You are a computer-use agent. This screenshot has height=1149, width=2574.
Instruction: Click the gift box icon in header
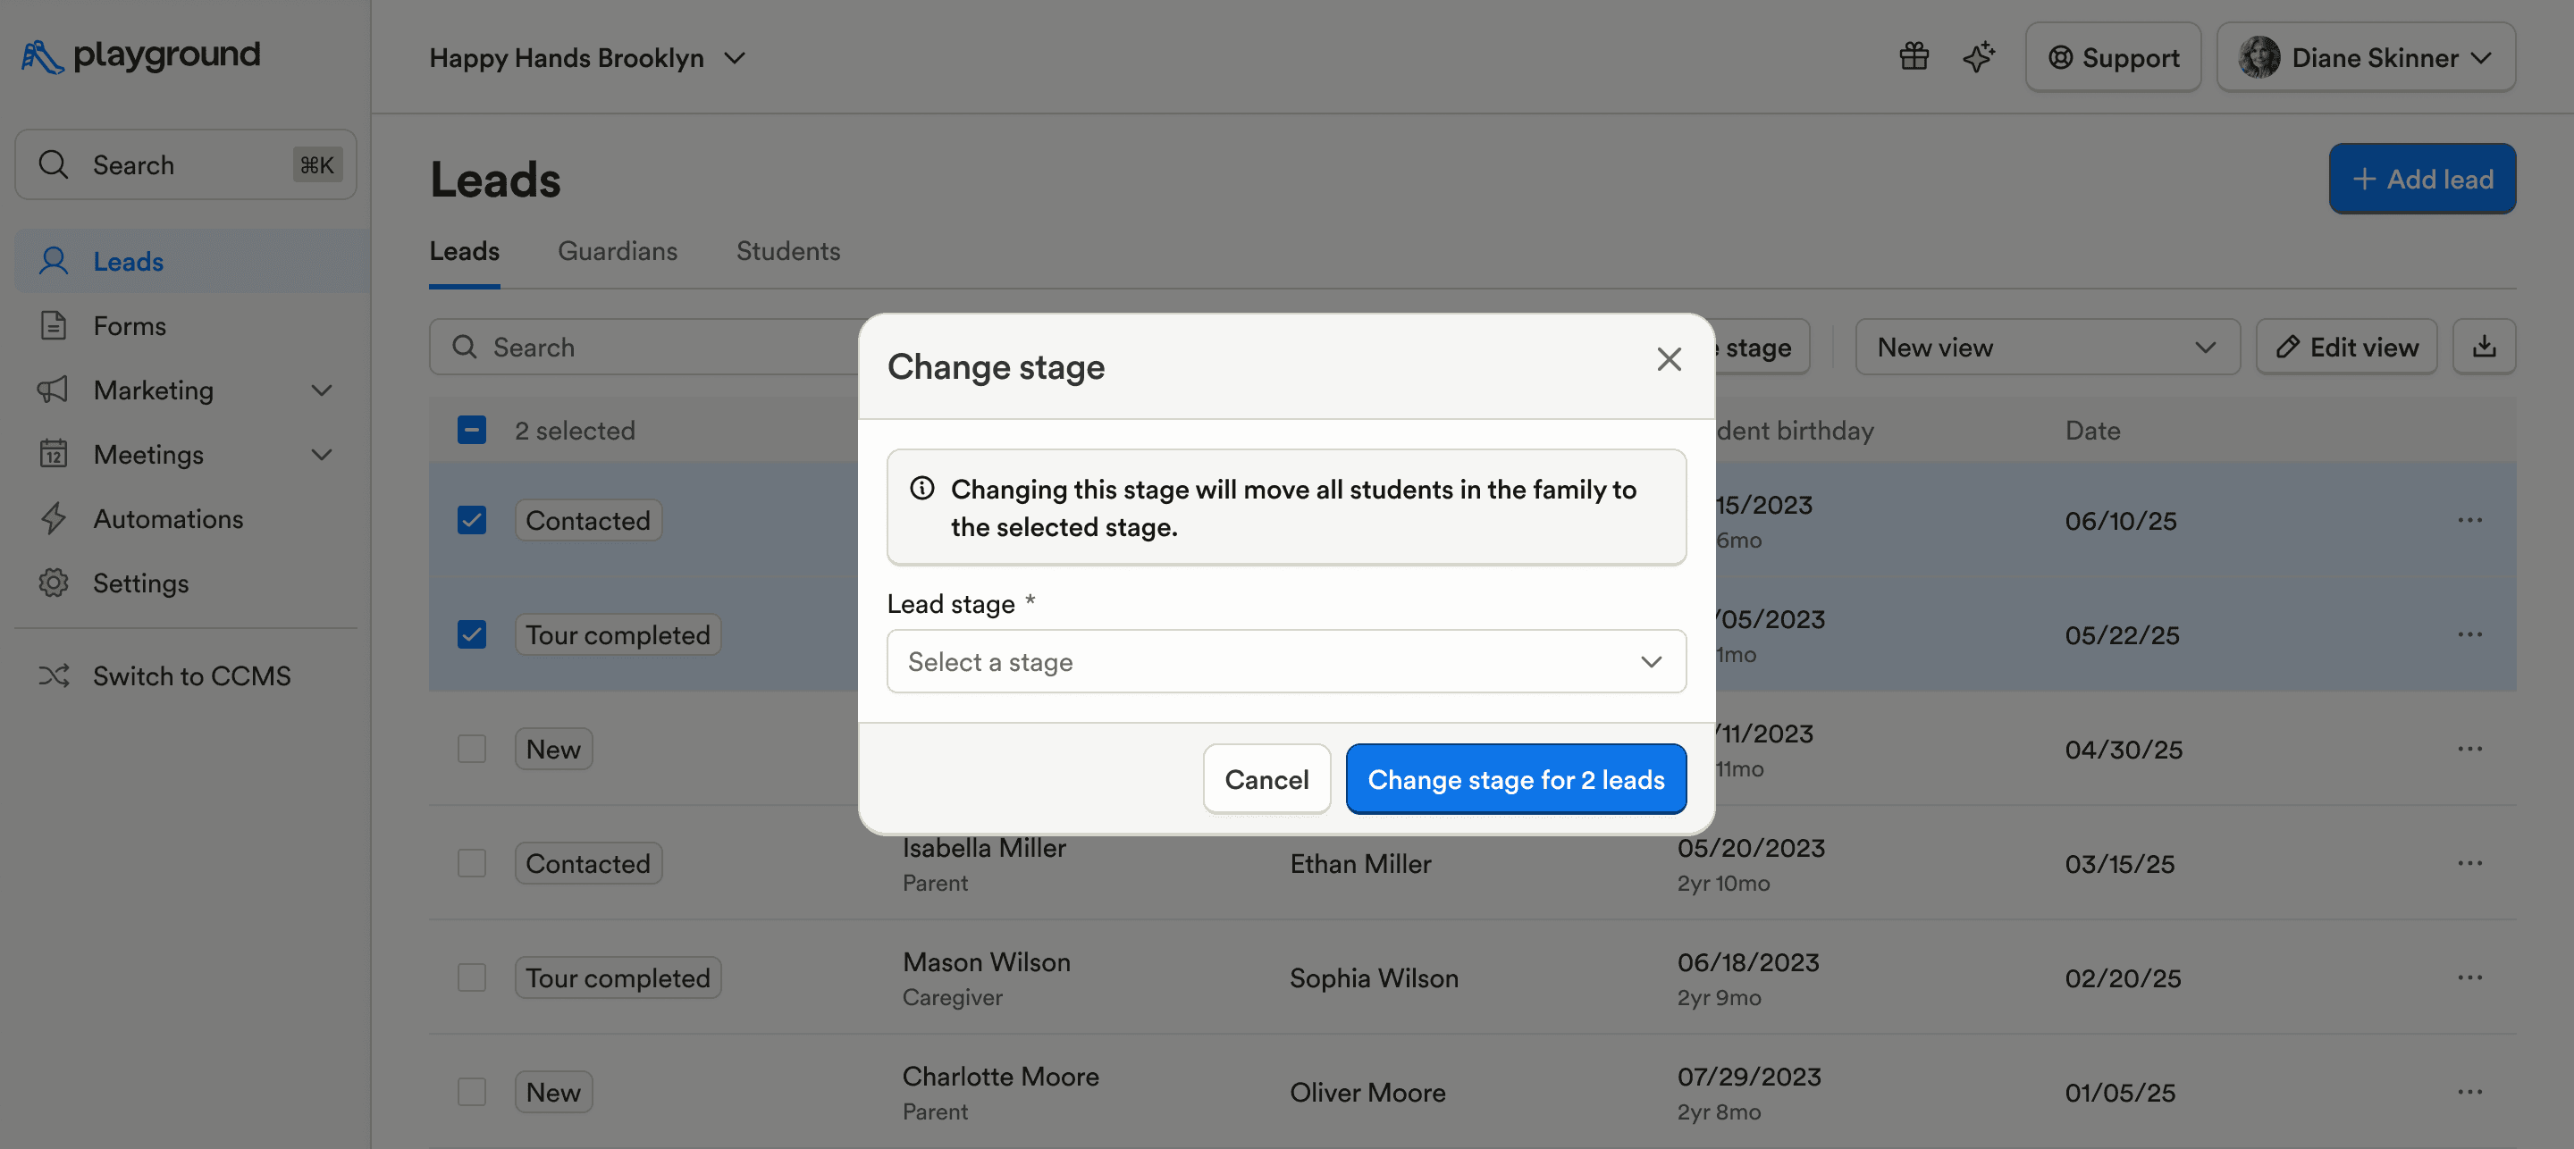tap(1914, 57)
